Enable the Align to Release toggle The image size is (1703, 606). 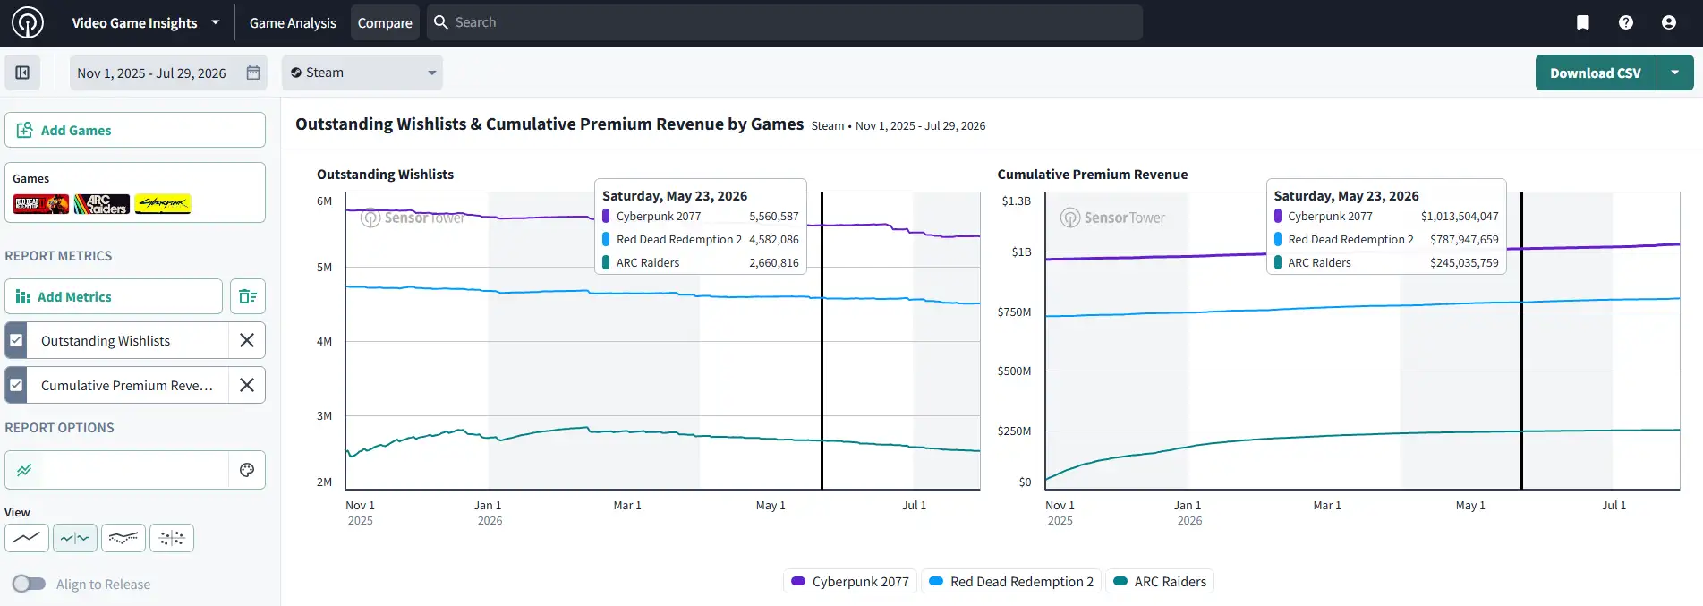[x=29, y=584]
